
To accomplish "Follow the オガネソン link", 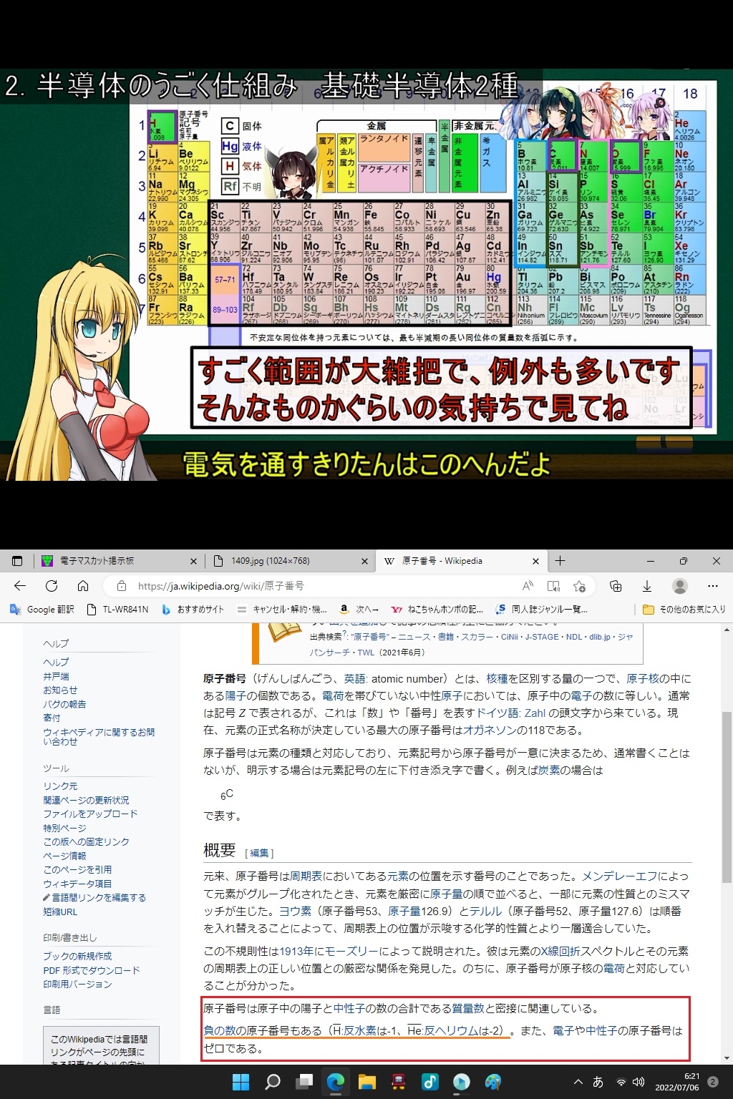I will tap(490, 731).
